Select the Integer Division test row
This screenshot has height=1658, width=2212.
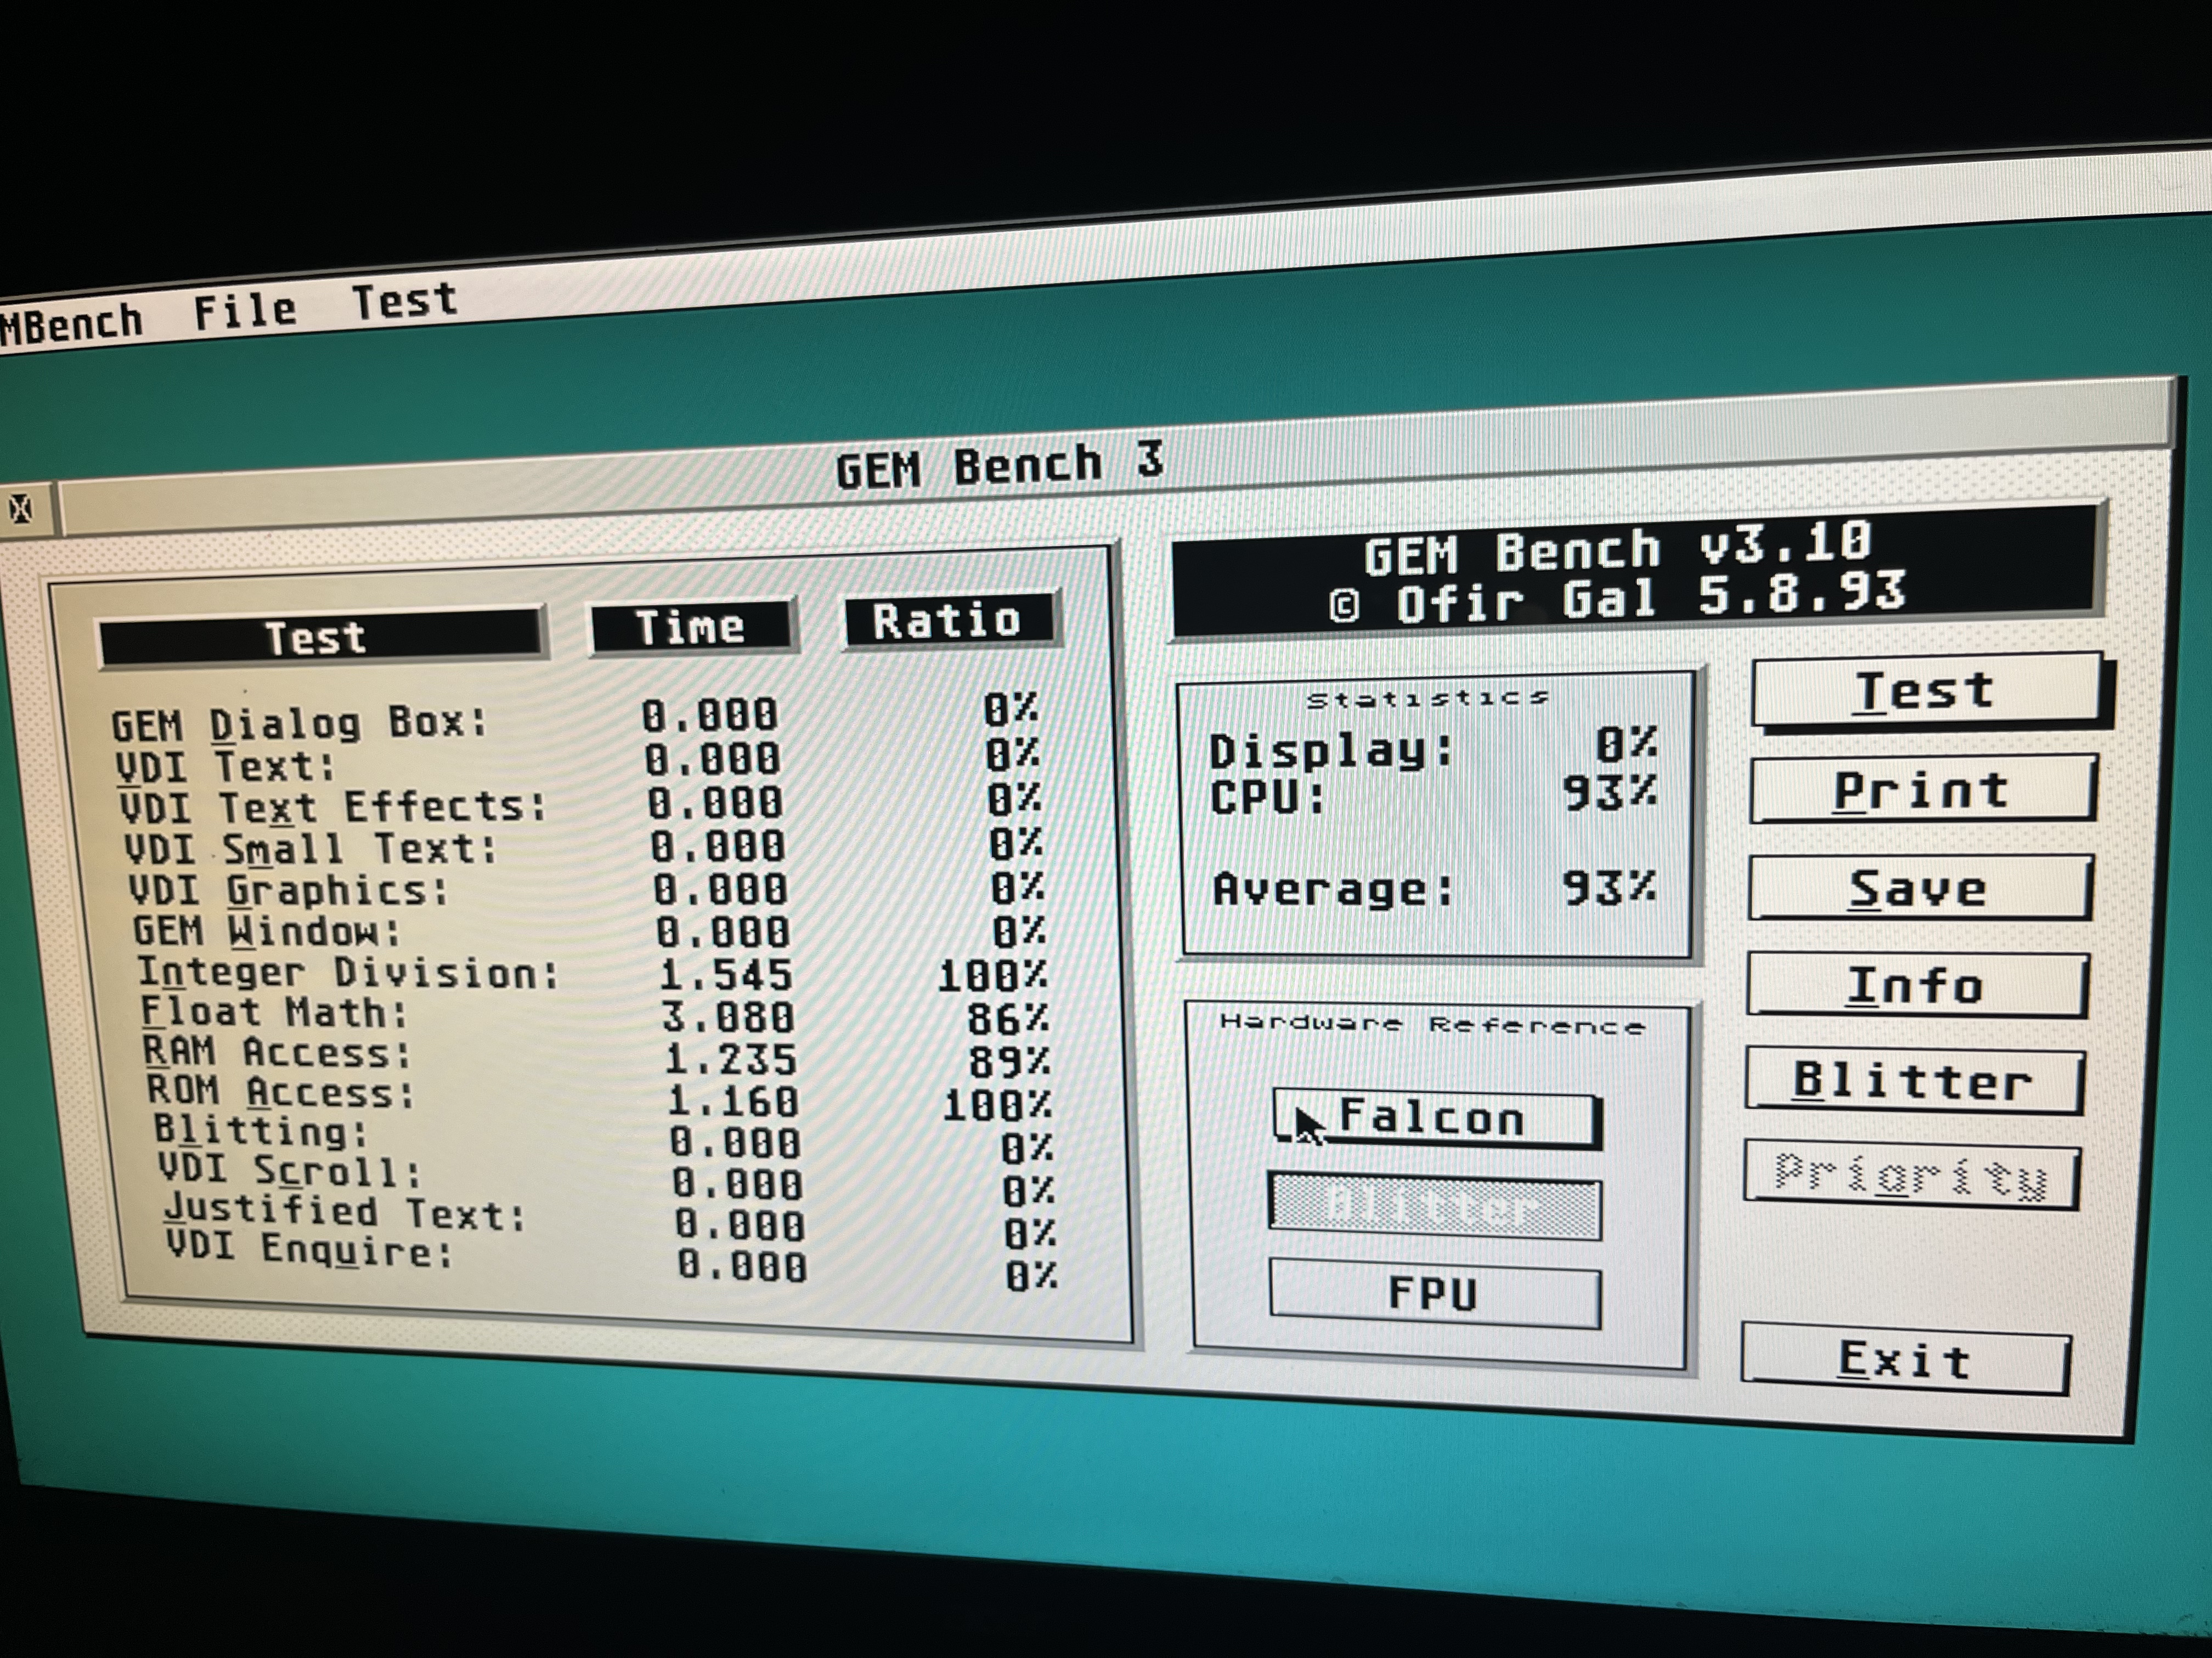point(348,973)
